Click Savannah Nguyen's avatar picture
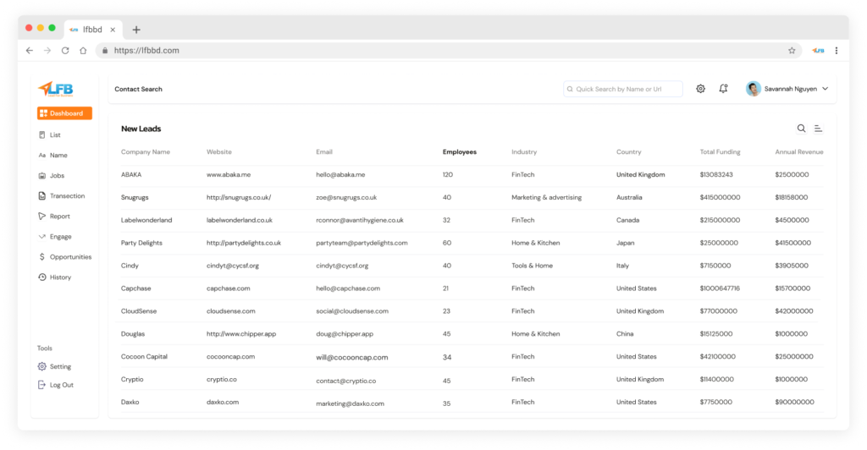 (753, 88)
